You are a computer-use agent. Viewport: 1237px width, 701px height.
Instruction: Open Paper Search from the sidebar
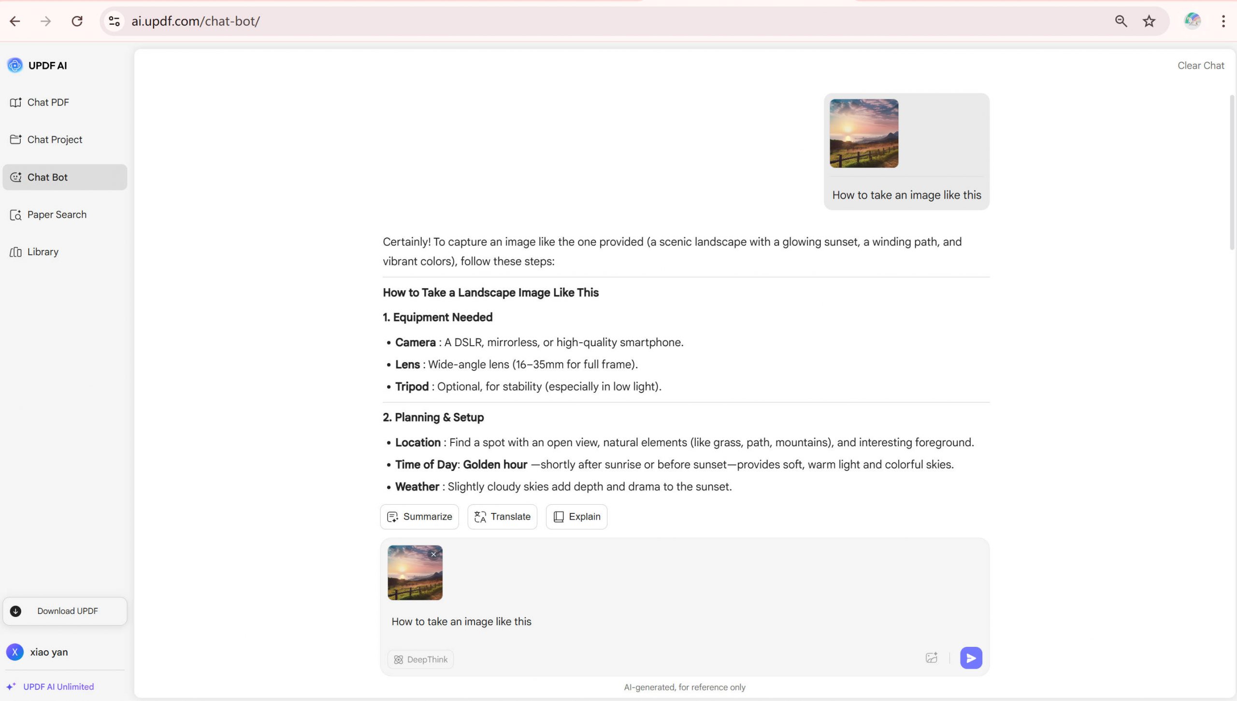pyautogui.click(x=65, y=215)
